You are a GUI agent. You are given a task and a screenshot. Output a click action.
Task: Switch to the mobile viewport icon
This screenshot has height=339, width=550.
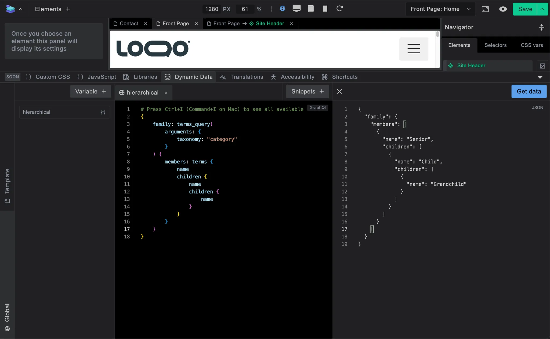325,9
